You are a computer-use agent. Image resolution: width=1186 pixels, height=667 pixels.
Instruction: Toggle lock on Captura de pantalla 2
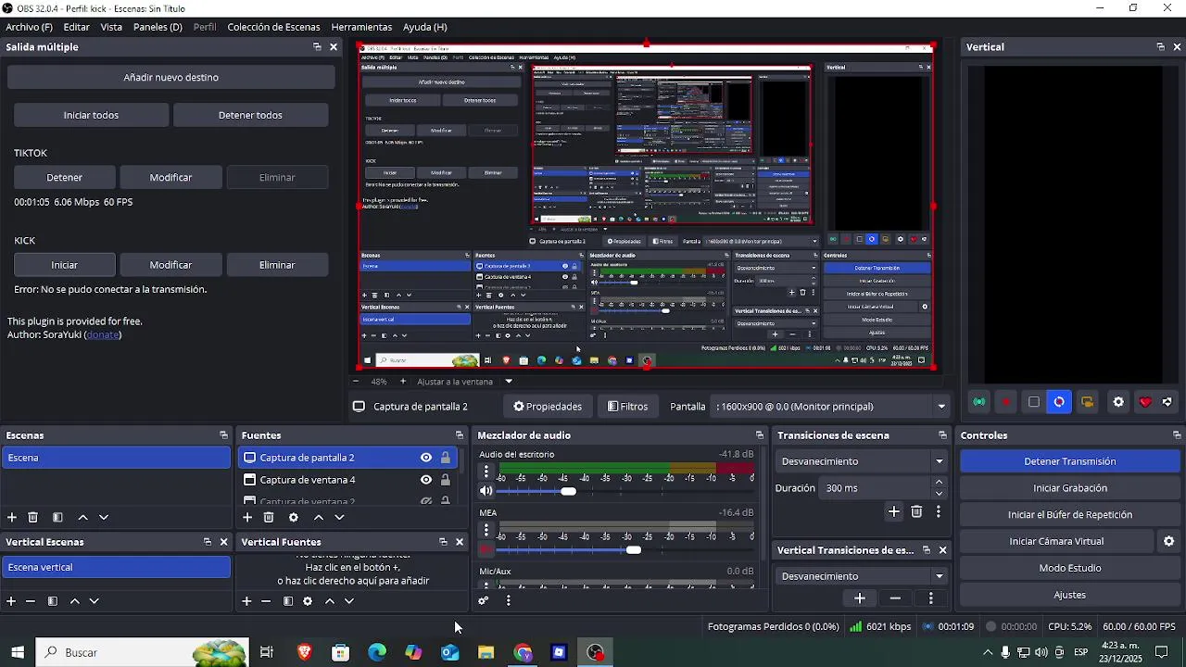(x=446, y=458)
